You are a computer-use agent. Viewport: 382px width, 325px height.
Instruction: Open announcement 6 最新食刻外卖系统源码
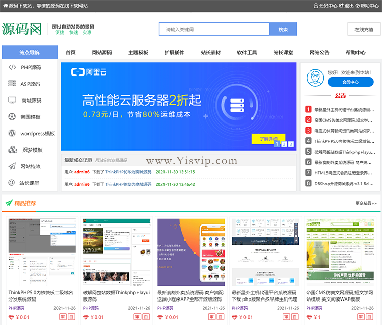(343, 162)
